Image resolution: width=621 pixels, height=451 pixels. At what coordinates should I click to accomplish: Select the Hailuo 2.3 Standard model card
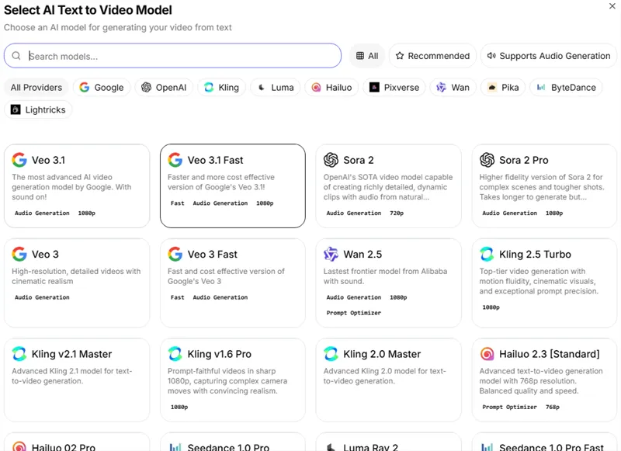pyautogui.click(x=544, y=378)
